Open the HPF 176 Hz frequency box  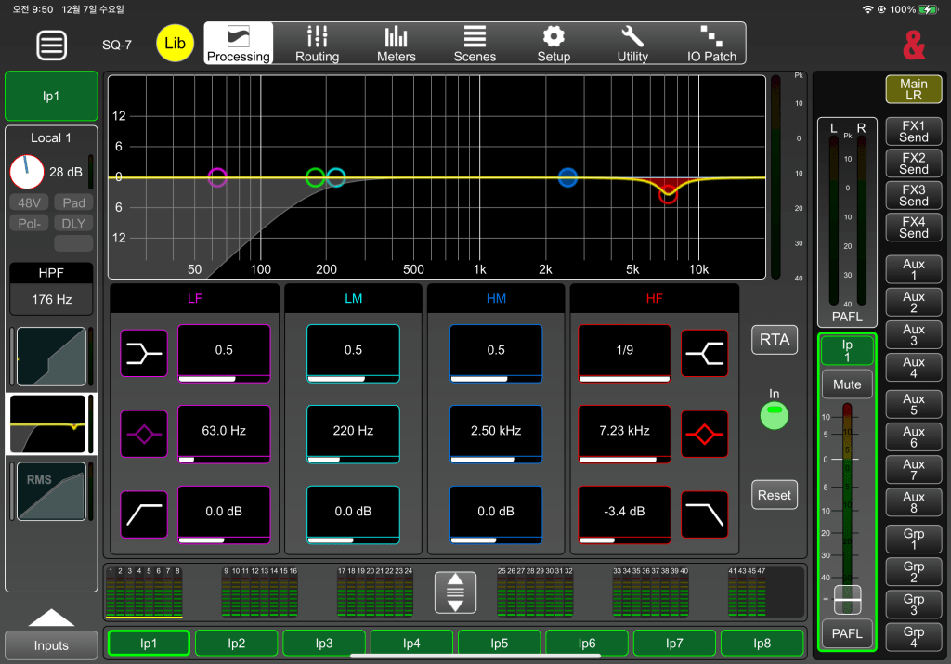tap(51, 300)
